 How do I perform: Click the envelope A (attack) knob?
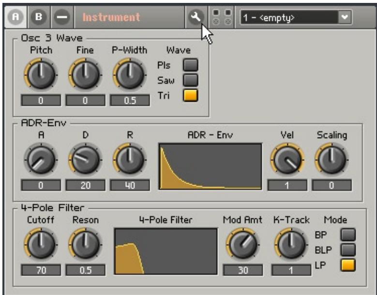[x=41, y=159]
